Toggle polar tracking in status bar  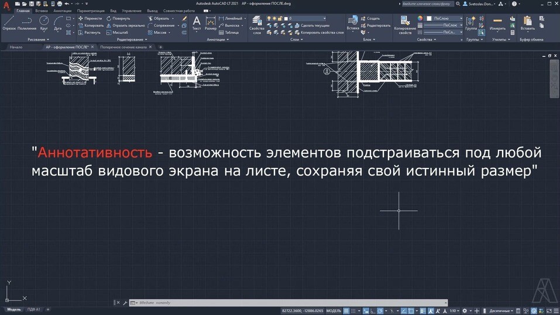pos(380,311)
